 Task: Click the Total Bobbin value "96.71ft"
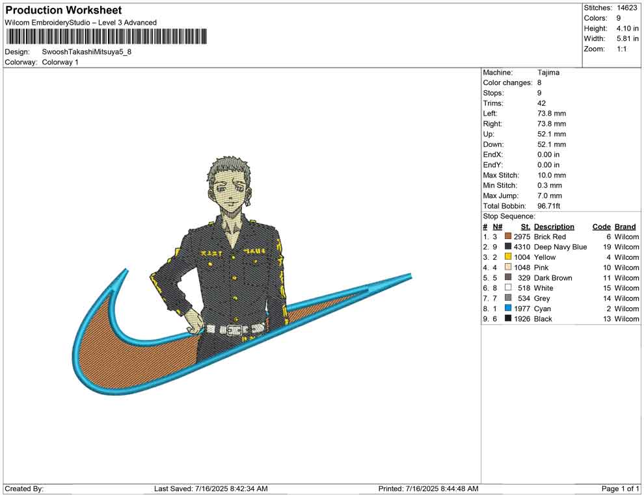[549, 205]
